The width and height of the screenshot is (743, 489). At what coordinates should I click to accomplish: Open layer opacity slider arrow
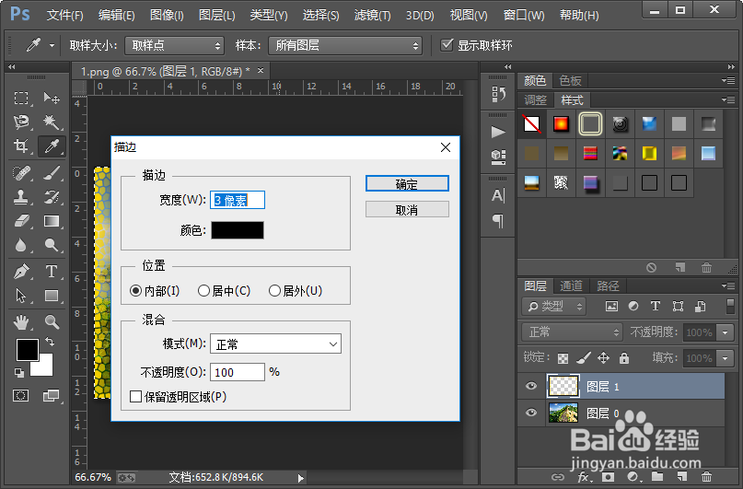[725, 332]
